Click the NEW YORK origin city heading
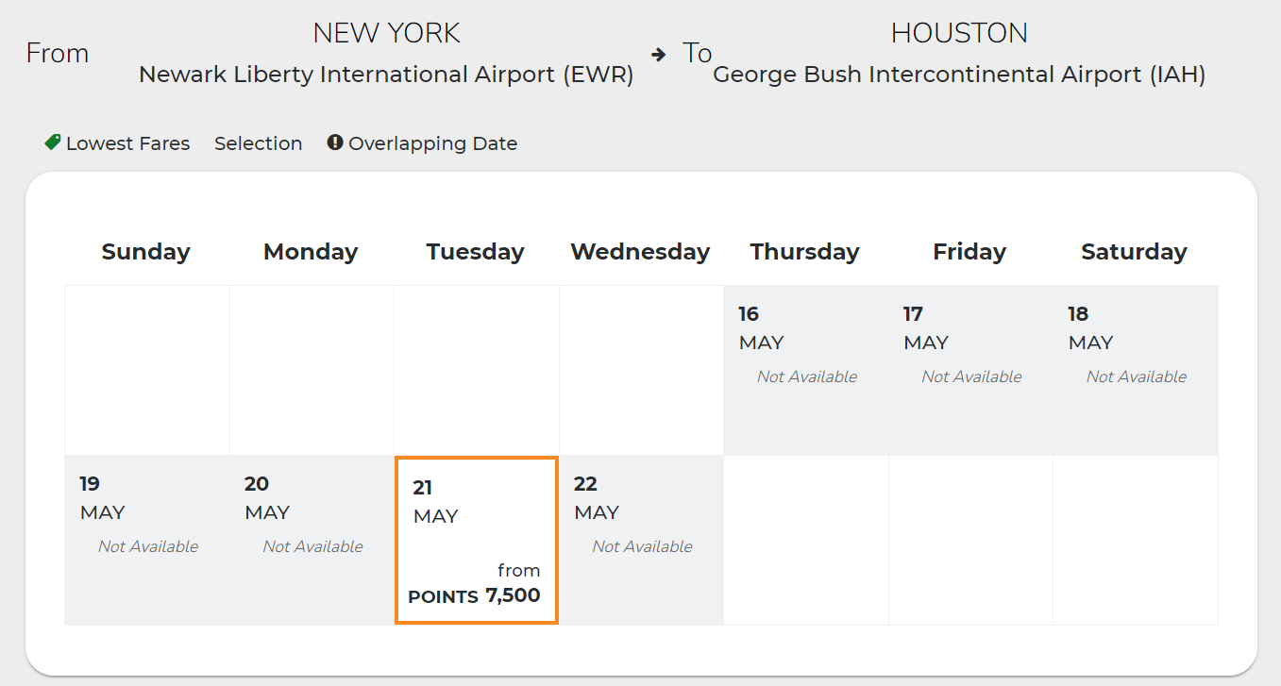Image resolution: width=1281 pixels, height=686 pixels. 386,33
